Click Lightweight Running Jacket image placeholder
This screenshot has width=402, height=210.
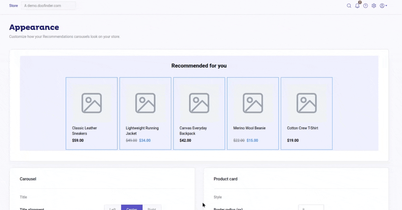145,103
